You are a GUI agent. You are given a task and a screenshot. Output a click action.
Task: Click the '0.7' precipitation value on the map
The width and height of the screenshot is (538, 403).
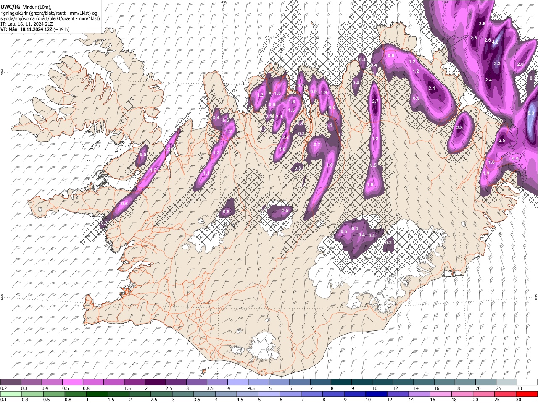317,145
